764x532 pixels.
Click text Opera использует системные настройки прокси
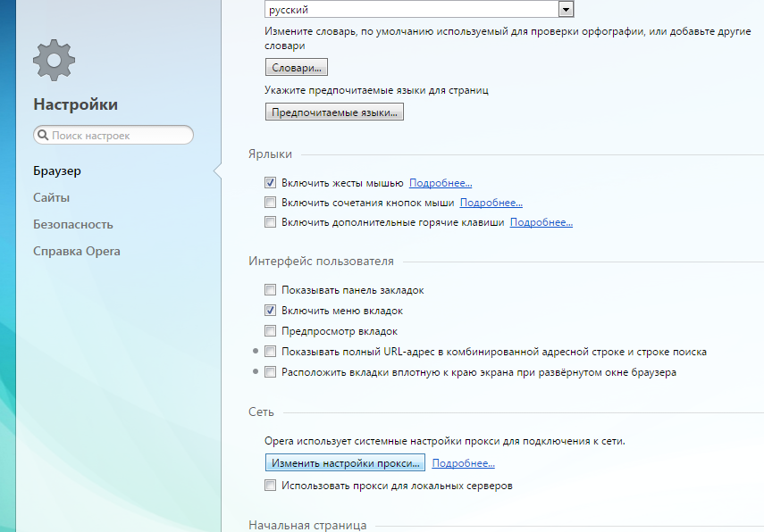444,441
